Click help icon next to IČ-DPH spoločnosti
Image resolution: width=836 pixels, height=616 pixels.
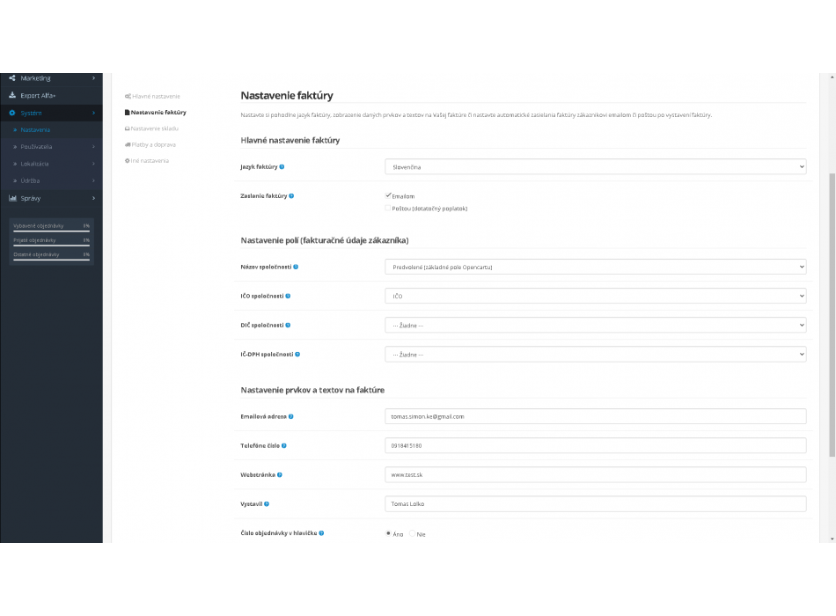tap(297, 354)
